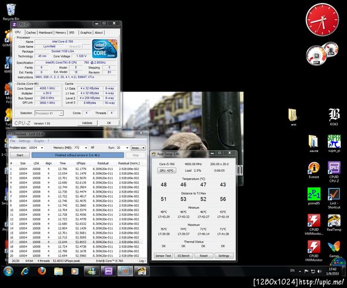This screenshot has height=288, width=347.
Task: Switch to the About tab in CPU-Z
Action: tap(99, 32)
